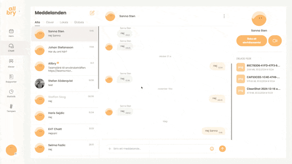Open Statistik from the sidebar
Viewport: 292px width, 164px height.
pos(11,93)
